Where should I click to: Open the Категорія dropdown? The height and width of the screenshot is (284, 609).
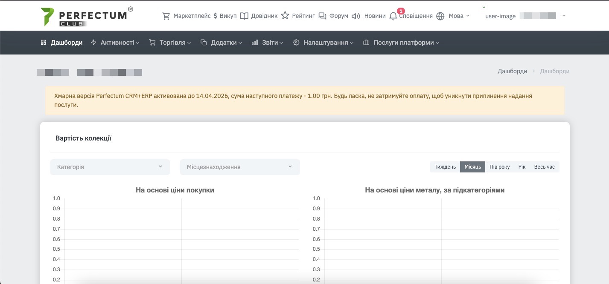coord(110,167)
